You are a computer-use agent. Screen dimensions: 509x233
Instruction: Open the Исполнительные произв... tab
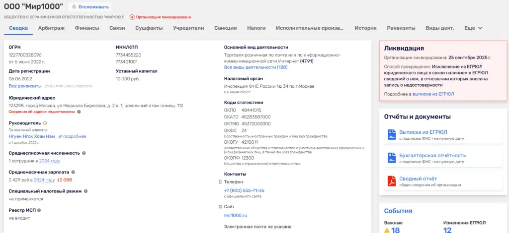tap(310, 28)
